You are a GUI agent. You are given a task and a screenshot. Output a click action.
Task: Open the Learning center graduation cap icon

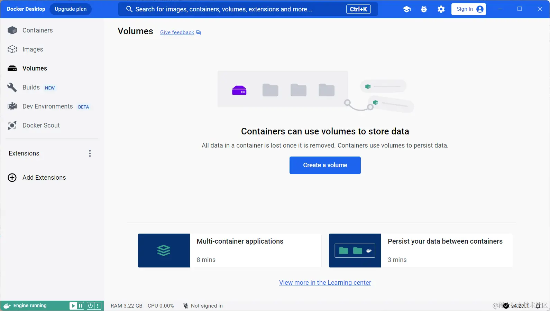[407, 9]
